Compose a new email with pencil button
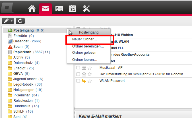Image resolution: width=192 pixels, height=118 pixels. click(x=6, y=21)
